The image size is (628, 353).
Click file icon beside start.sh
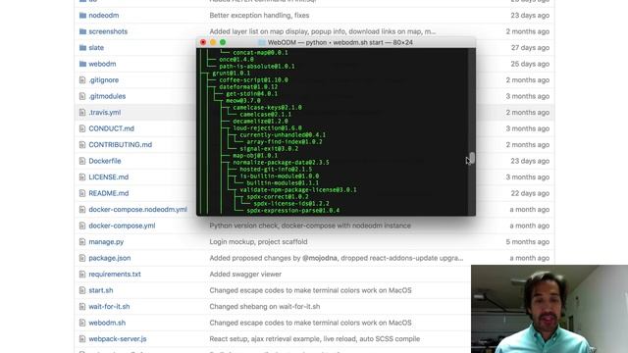82,290
